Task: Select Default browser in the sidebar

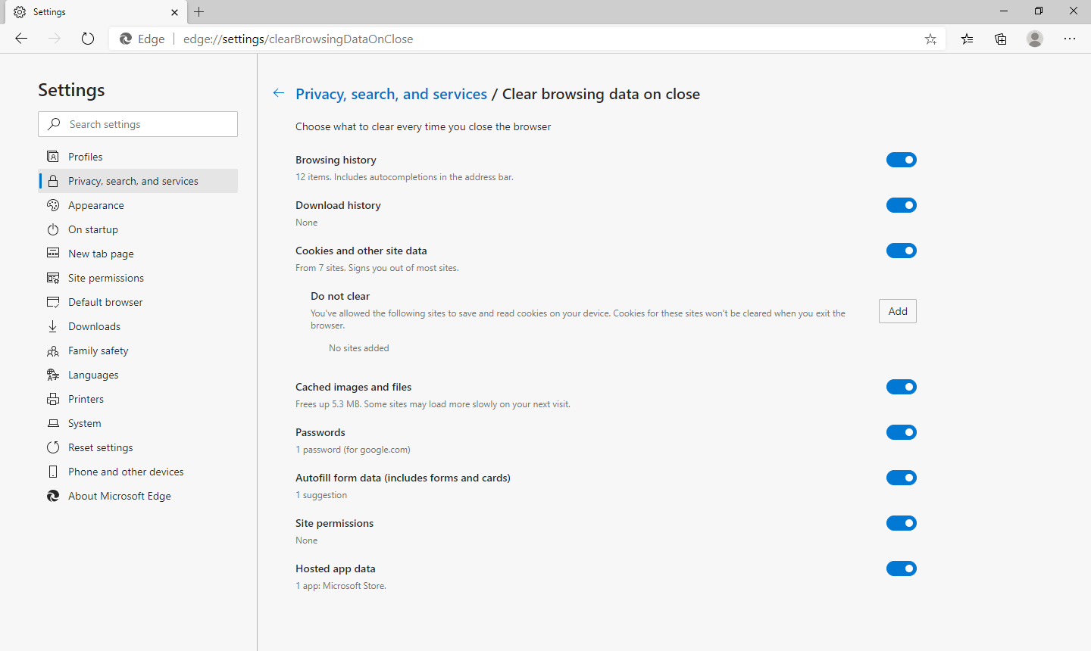Action: [x=138, y=302]
